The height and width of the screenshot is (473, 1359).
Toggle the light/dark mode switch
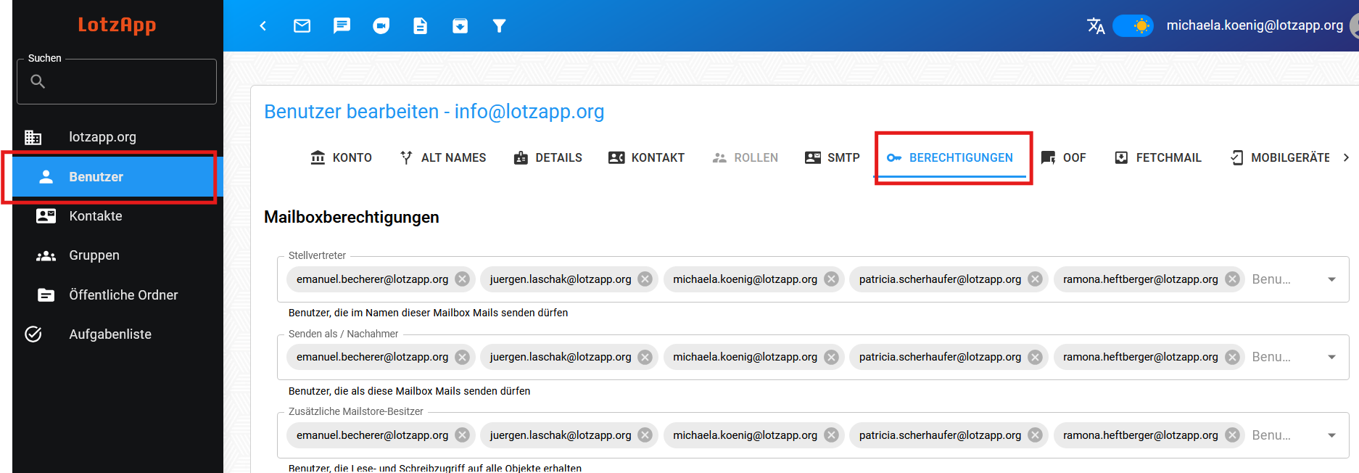pyautogui.click(x=1133, y=26)
